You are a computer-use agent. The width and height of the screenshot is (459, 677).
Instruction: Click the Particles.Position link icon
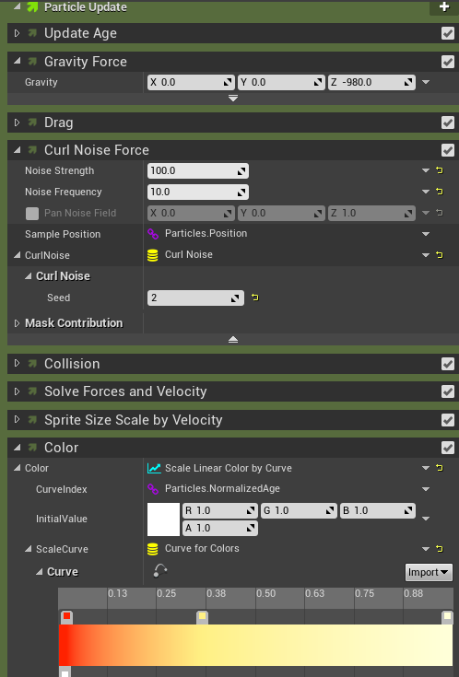(153, 234)
